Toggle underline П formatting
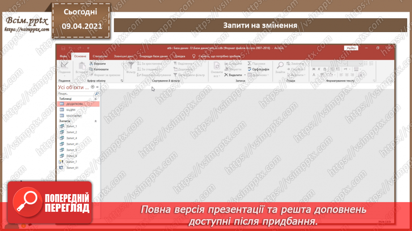The height and width of the screenshot is (231, 412). 324,70
